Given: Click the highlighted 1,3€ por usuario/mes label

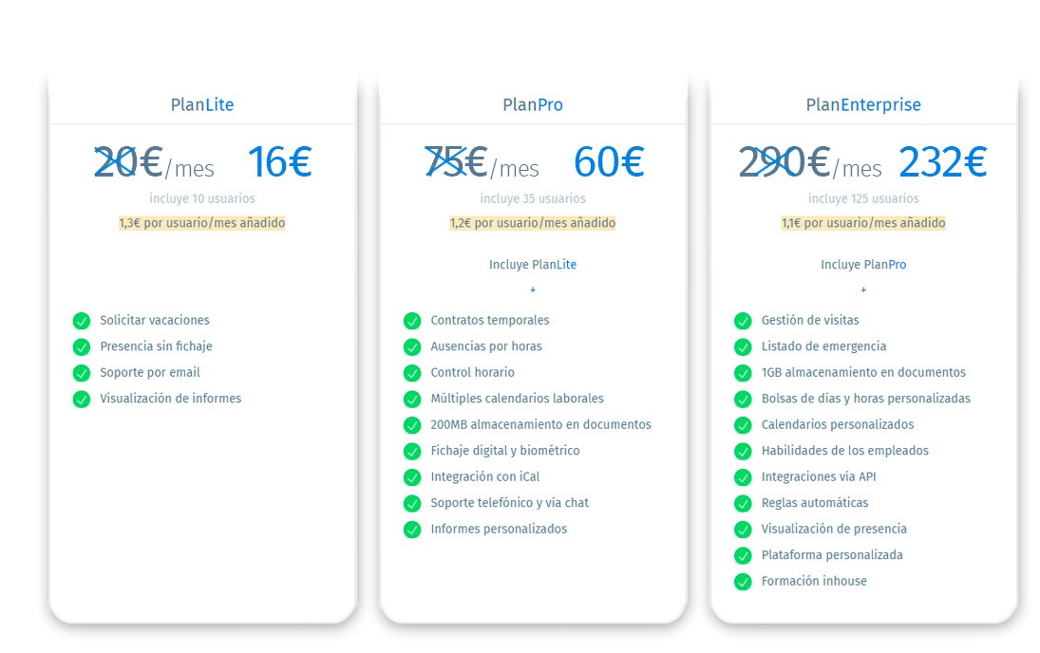Looking at the screenshot, I should pos(202,223).
